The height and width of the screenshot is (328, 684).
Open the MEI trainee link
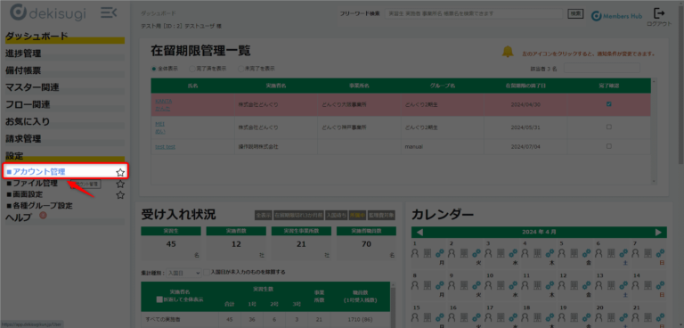pos(160,127)
